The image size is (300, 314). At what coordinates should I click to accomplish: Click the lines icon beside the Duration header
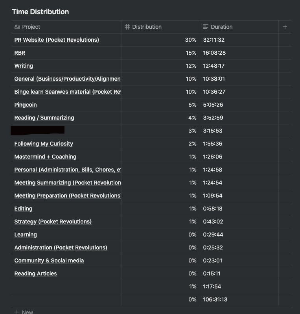tap(206, 27)
